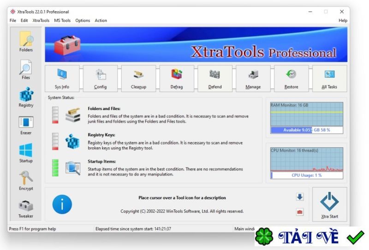Click the 'Registry Keys:' heading
The image size is (369, 250).
[x=101, y=135]
